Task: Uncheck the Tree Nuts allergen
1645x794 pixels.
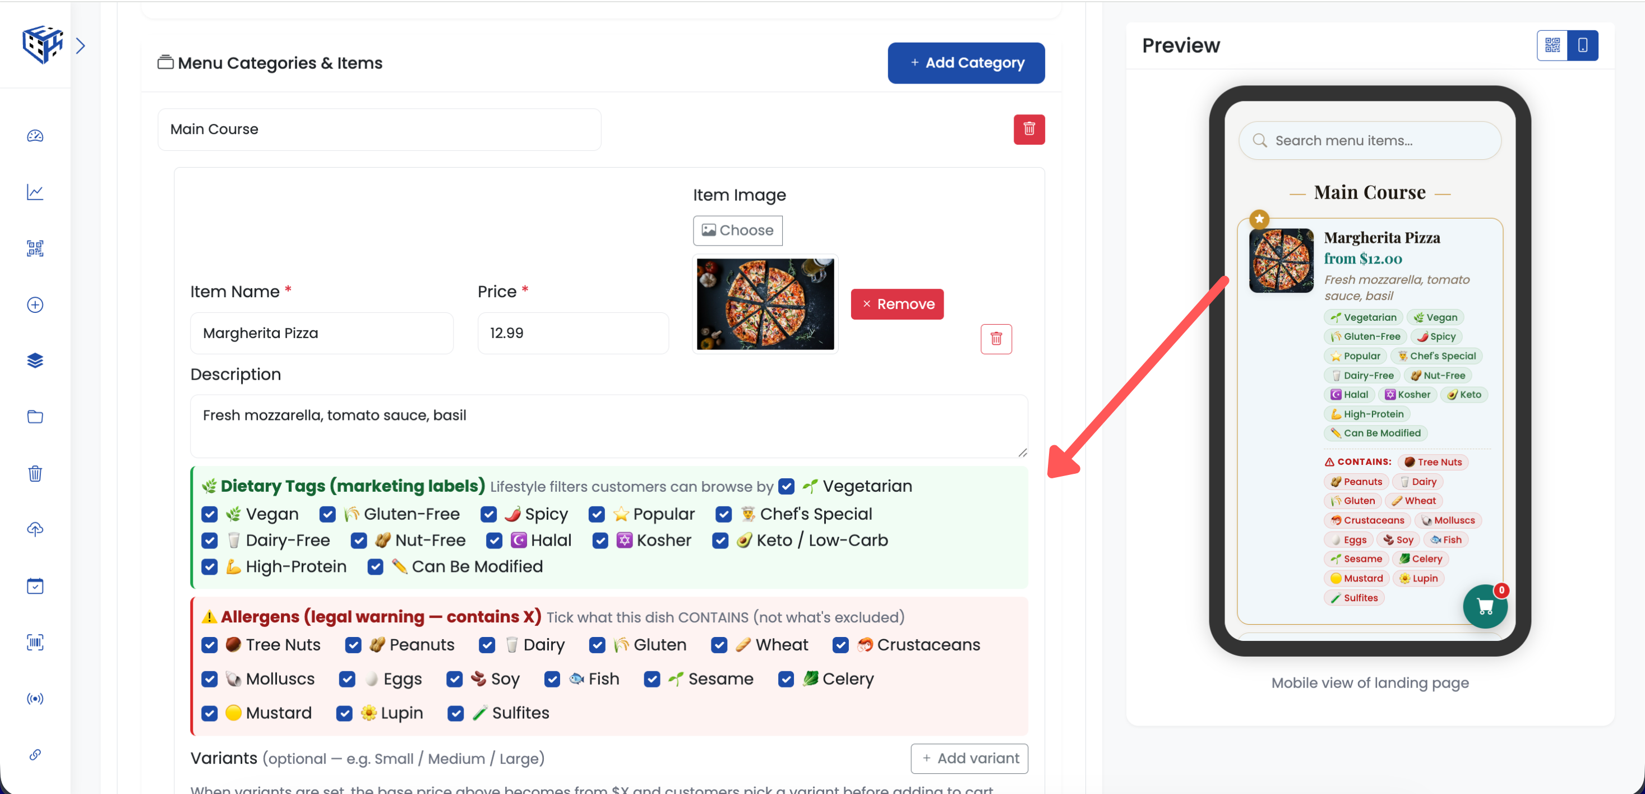Action: [x=210, y=645]
